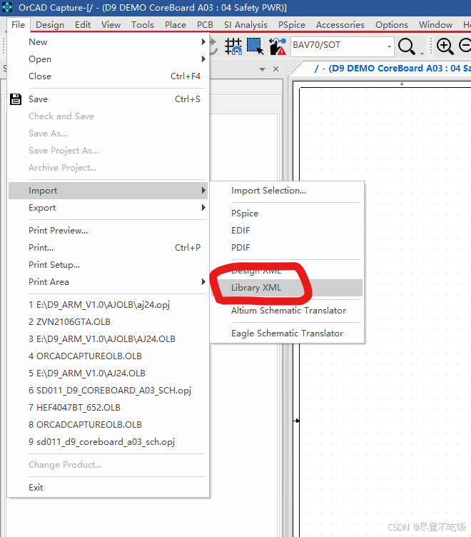This screenshot has height=537, width=471.
Task: Expand the New submenu
Action: [x=203, y=42]
